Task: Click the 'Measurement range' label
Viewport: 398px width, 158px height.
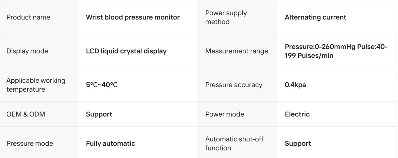Action: point(236,51)
